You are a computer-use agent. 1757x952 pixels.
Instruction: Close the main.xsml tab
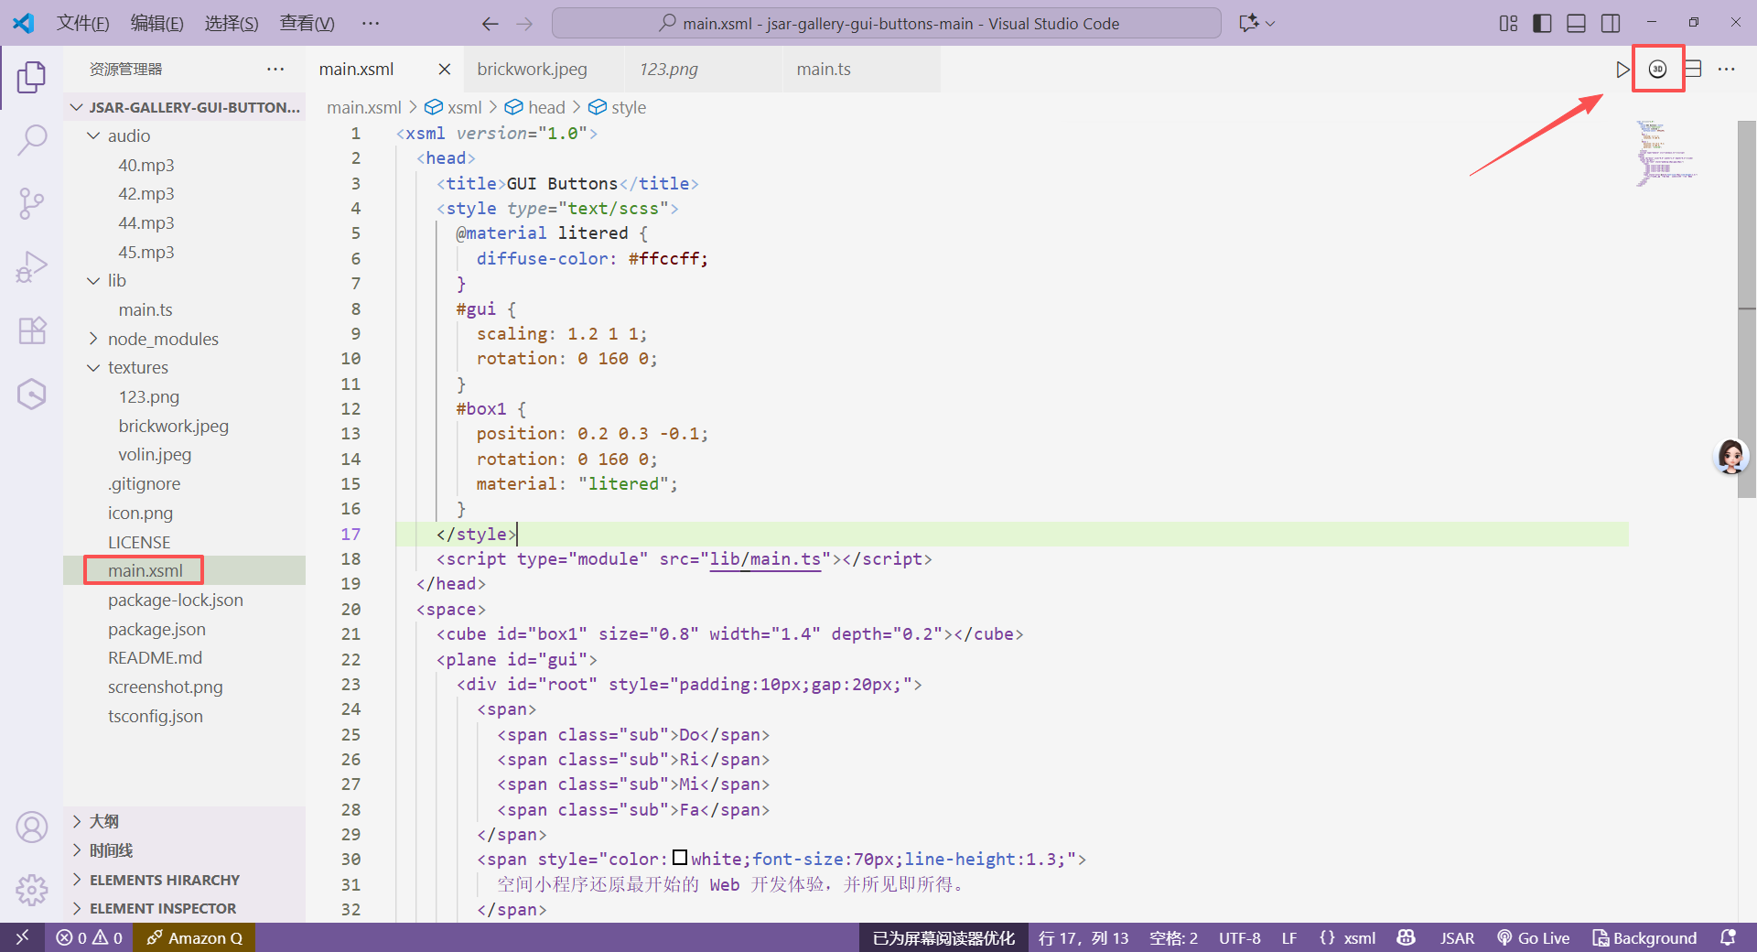[x=444, y=70]
